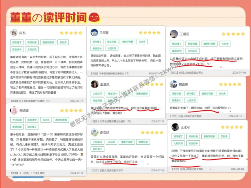Select the 难度适中 tag on 王锦蕊's review
The image size is (251, 188).
pyautogui.click(x=177, y=51)
